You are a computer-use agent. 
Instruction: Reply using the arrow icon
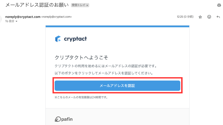(218, 17)
